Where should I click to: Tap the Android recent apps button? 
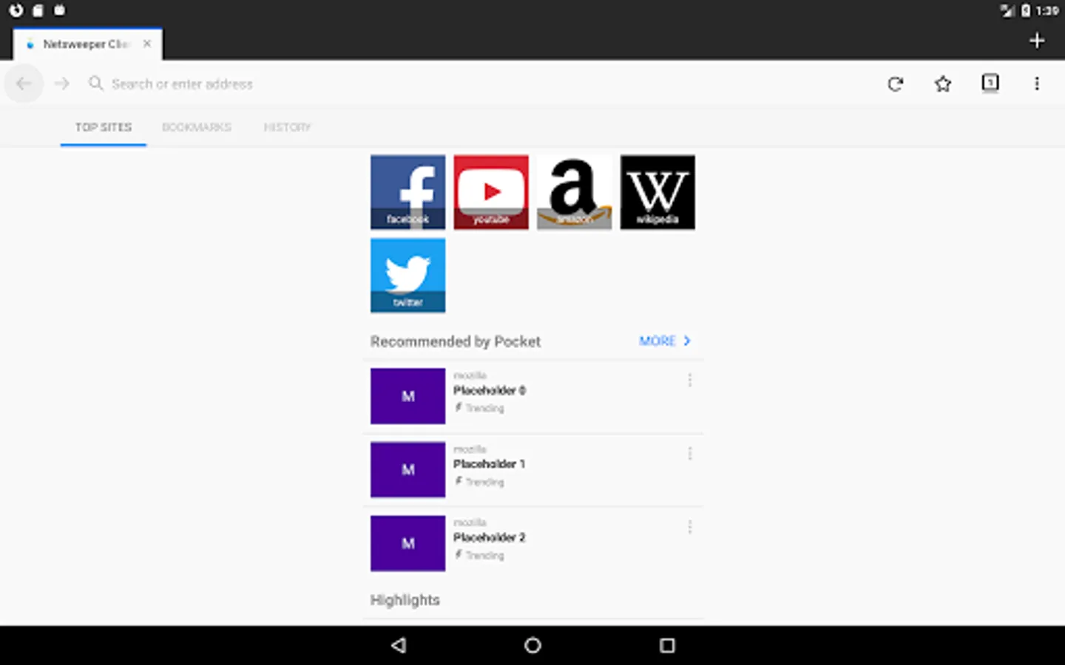(x=667, y=645)
